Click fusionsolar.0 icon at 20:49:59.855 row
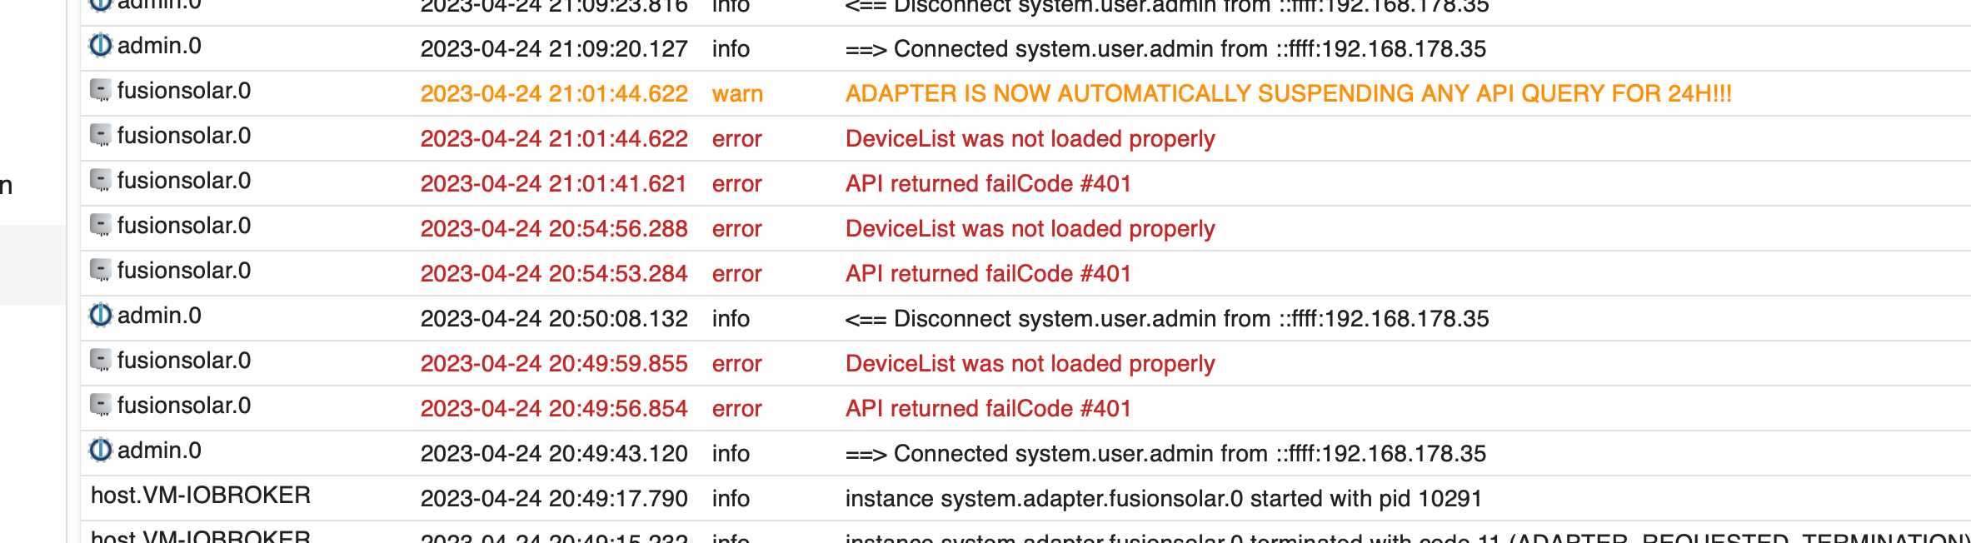 [101, 360]
